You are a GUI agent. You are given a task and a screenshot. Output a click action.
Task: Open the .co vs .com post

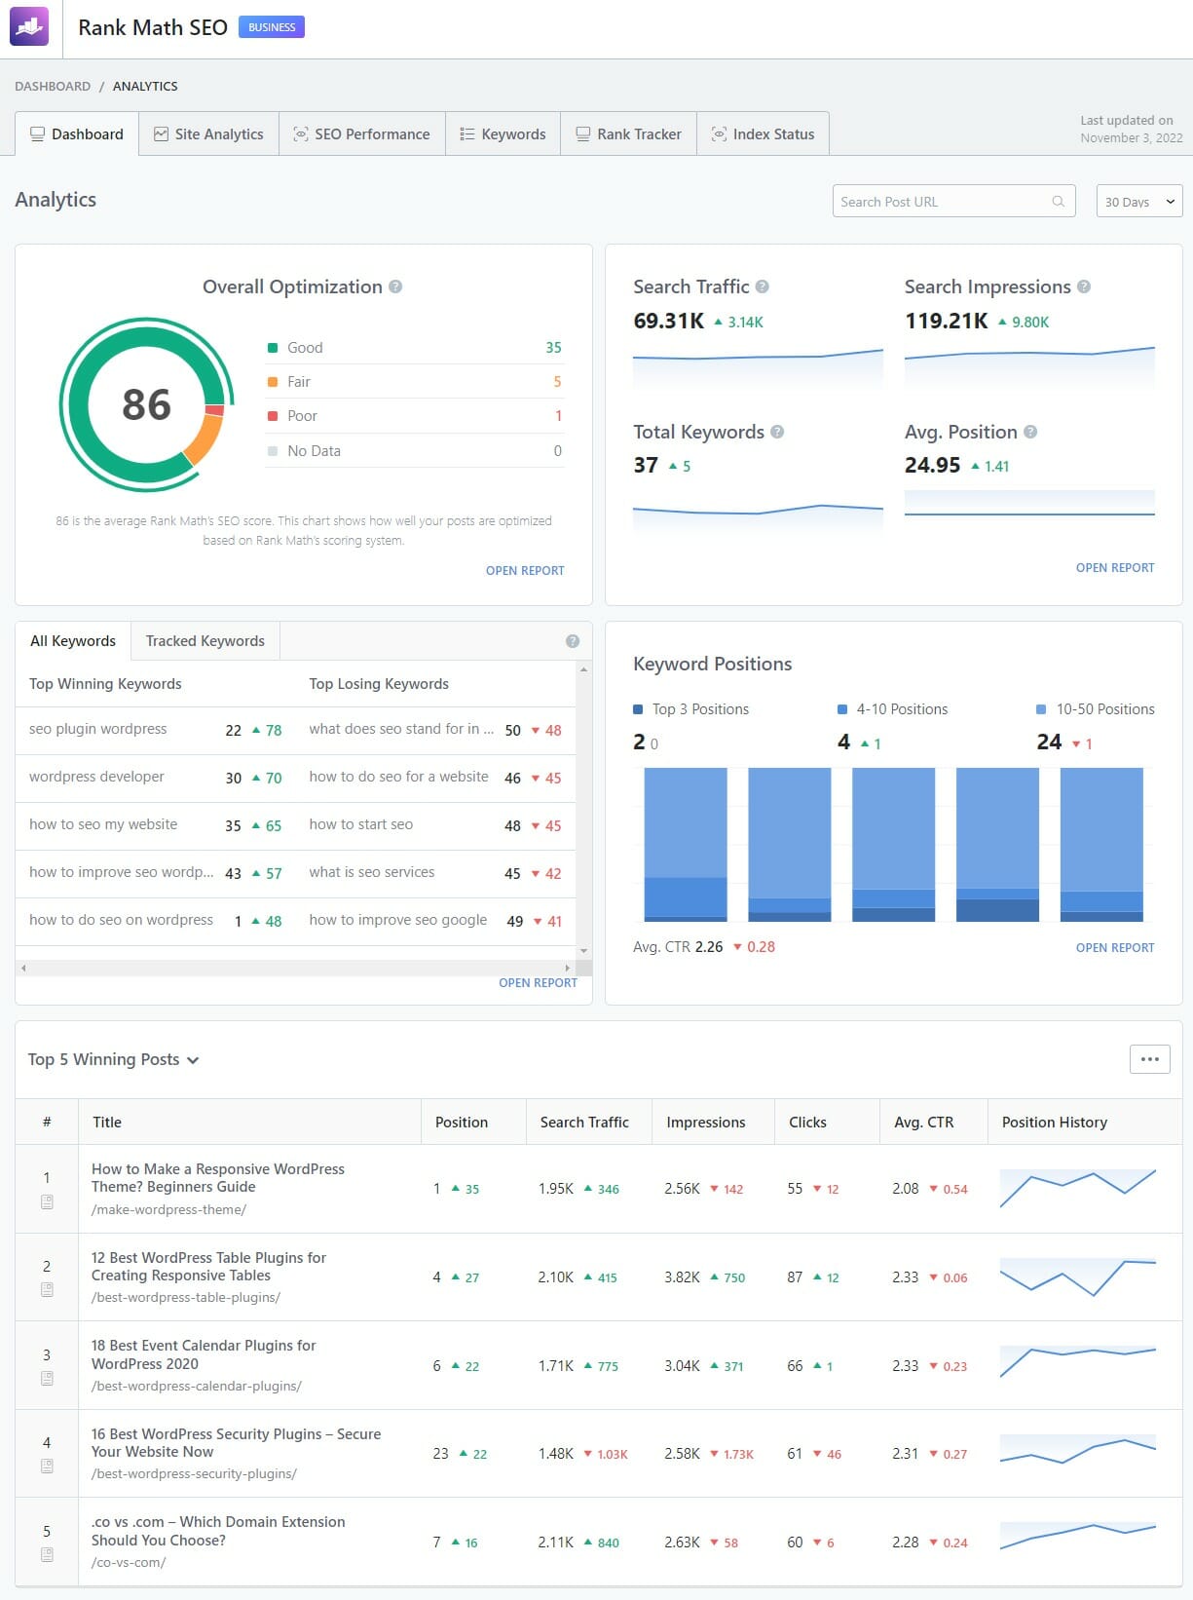[218, 1531]
